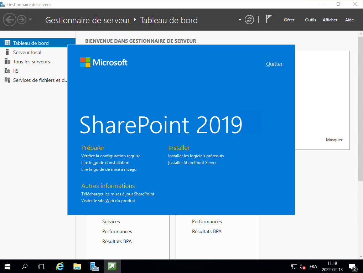363x273 pixels.
Task: Open the Aide menu
Action: pyautogui.click(x=349, y=20)
